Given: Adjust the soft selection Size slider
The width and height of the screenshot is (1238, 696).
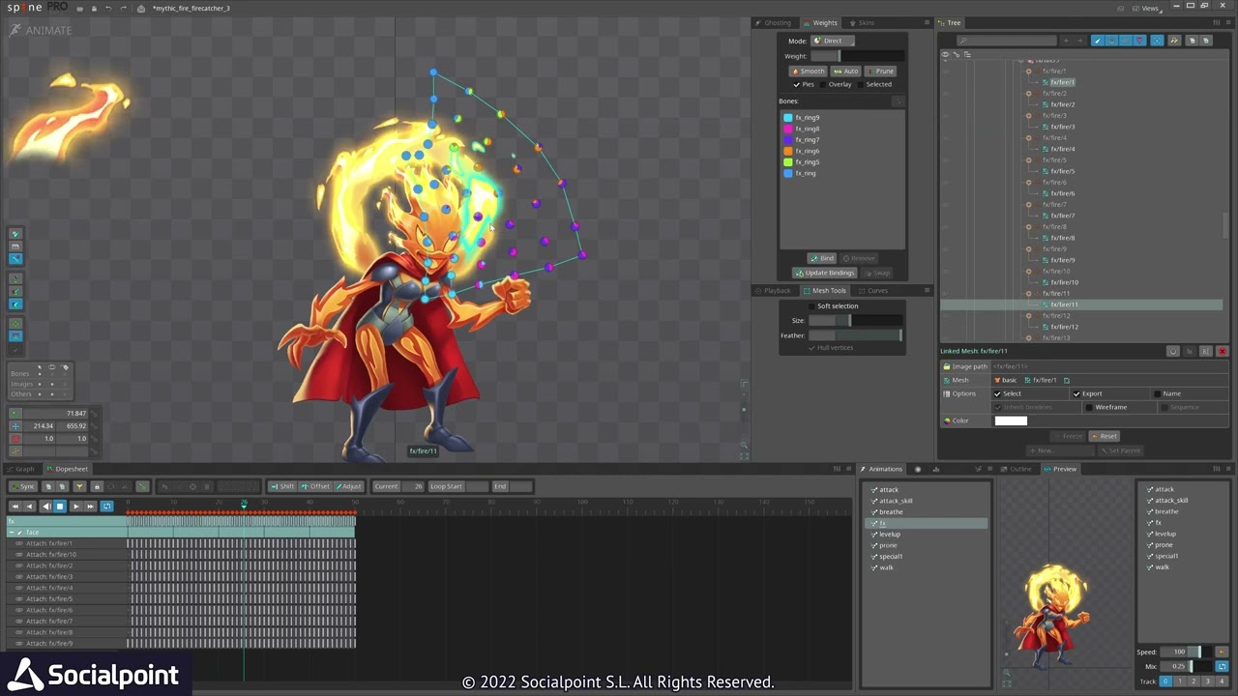Looking at the screenshot, I should pos(855,320).
